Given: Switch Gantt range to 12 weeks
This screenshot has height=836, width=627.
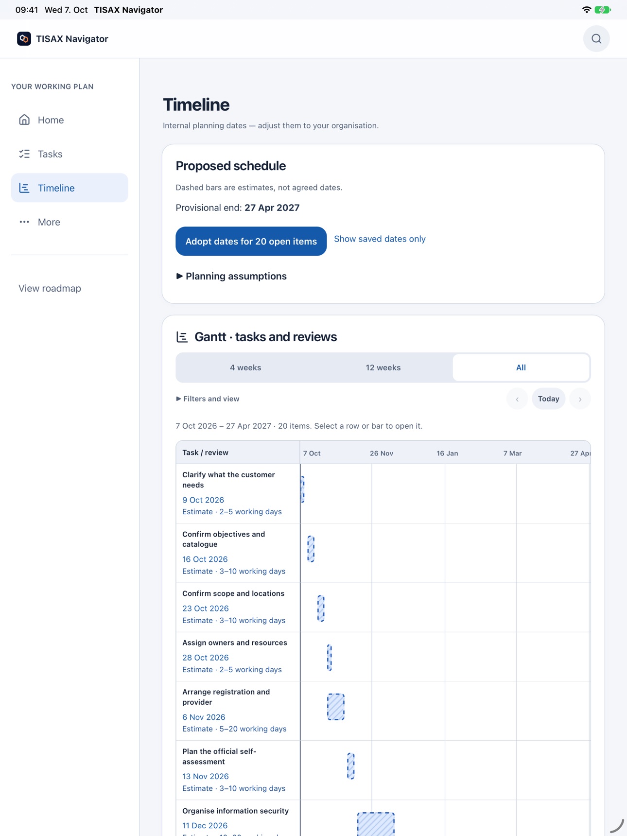Looking at the screenshot, I should pyautogui.click(x=383, y=368).
